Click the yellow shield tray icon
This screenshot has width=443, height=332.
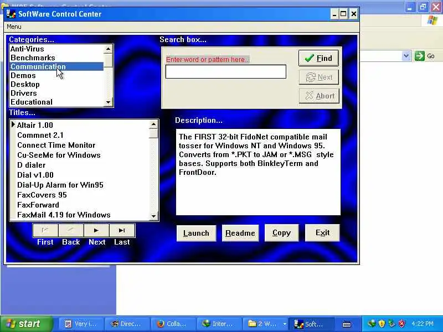click(382, 324)
